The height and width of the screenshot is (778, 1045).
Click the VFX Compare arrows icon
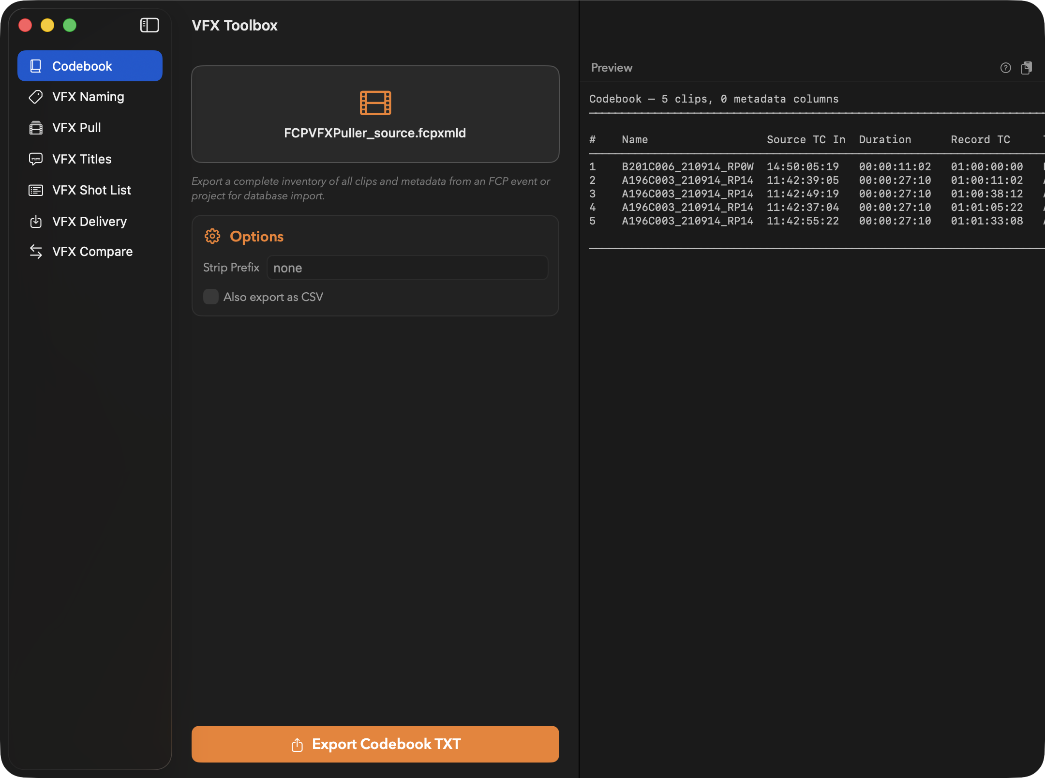coord(36,252)
